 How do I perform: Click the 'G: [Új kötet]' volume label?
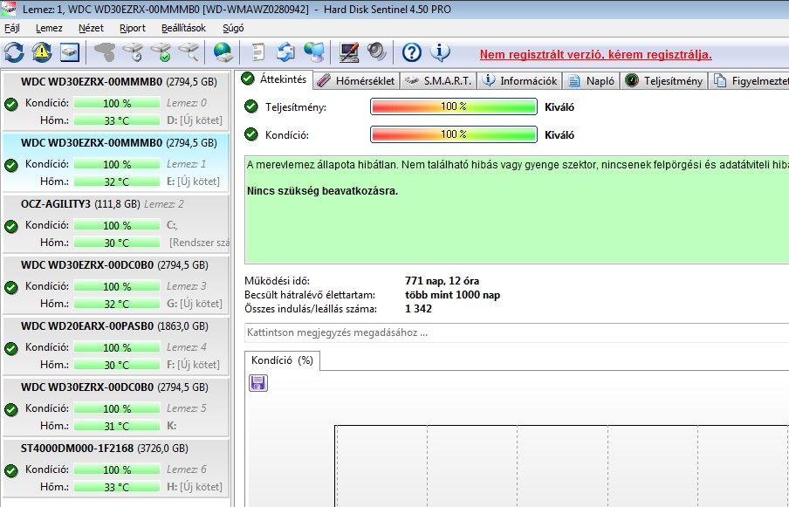[195, 304]
